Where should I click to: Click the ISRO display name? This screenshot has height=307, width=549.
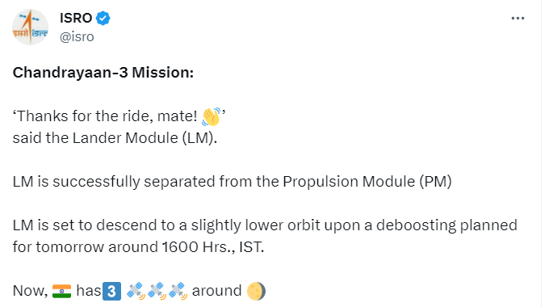coord(76,18)
